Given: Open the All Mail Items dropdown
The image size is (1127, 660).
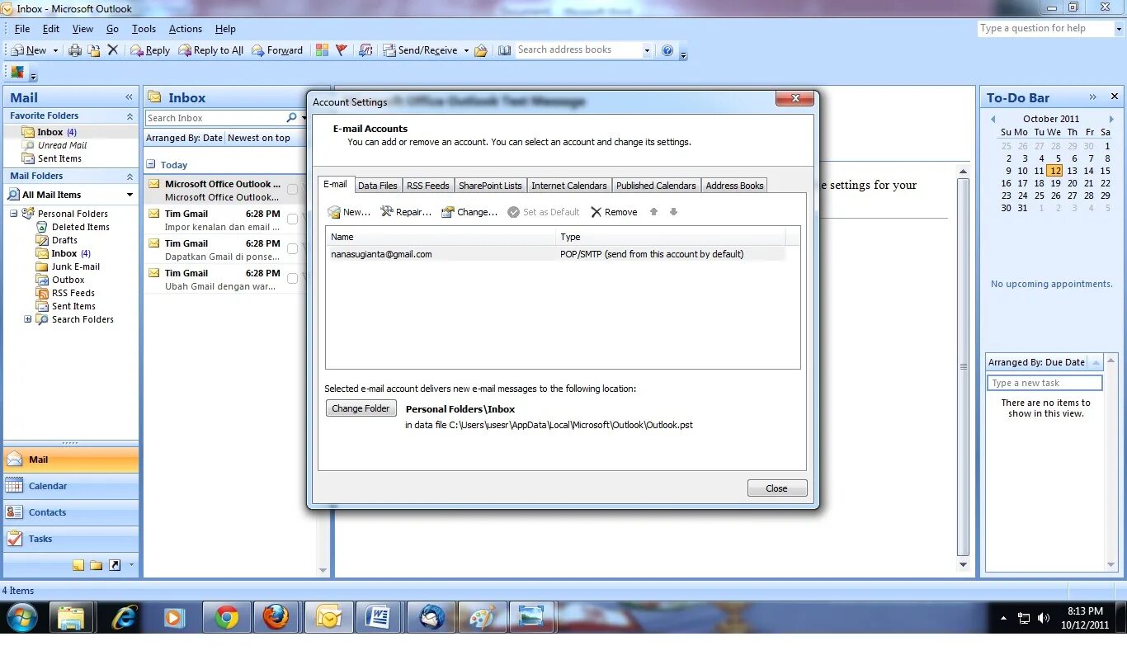Looking at the screenshot, I should 130,195.
